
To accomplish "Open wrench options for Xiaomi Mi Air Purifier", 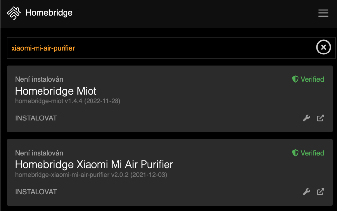I will click(x=306, y=192).
